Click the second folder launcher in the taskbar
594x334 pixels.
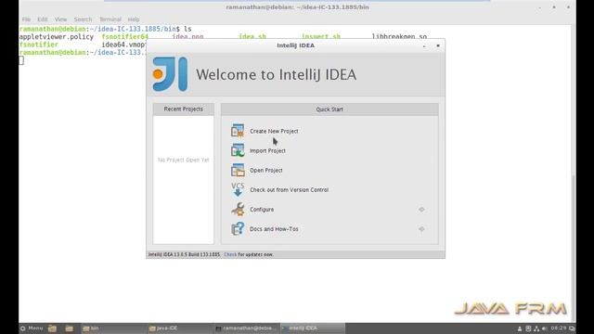pyautogui.click(x=70, y=328)
